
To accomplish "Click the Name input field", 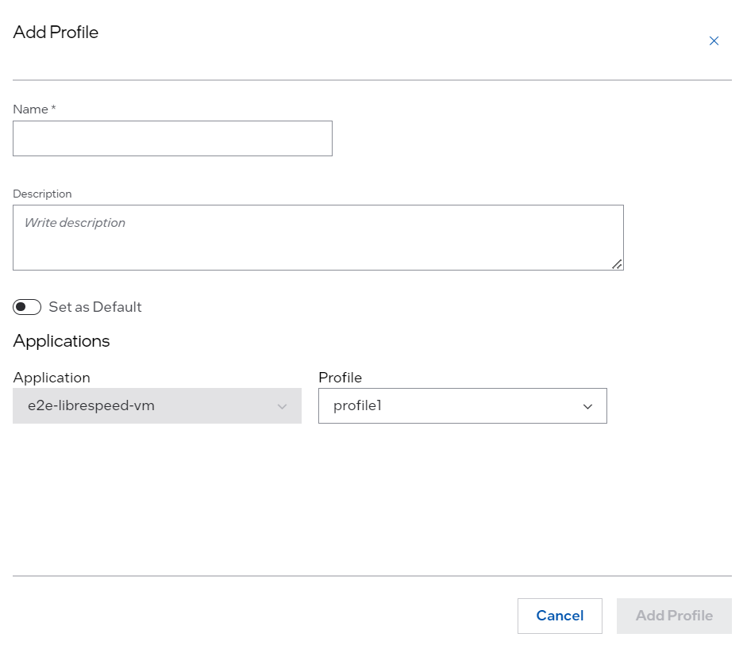I will [172, 139].
